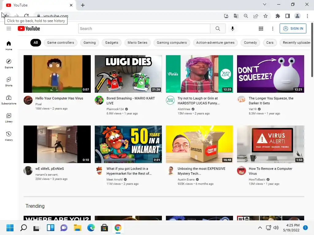The height and width of the screenshot is (235, 314).
Task: Select the All filter chip
Action: [36, 43]
